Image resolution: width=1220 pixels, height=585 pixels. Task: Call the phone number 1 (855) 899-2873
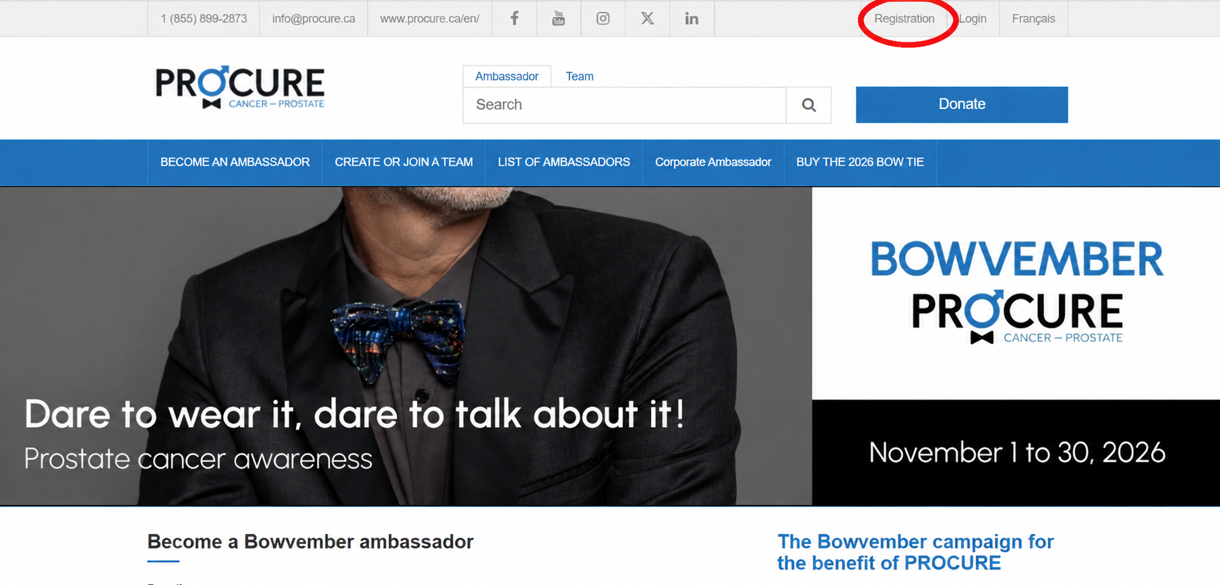204,19
